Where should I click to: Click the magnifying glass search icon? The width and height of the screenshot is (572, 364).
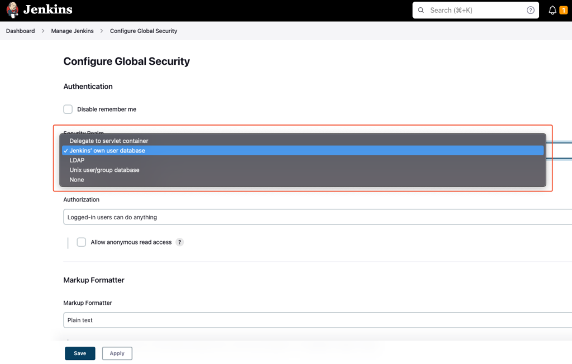coord(421,10)
